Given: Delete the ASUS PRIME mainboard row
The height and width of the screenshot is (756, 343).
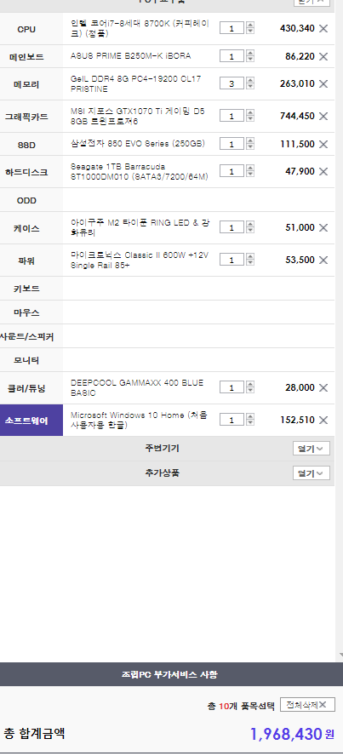Looking at the screenshot, I should [x=323, y=56].
